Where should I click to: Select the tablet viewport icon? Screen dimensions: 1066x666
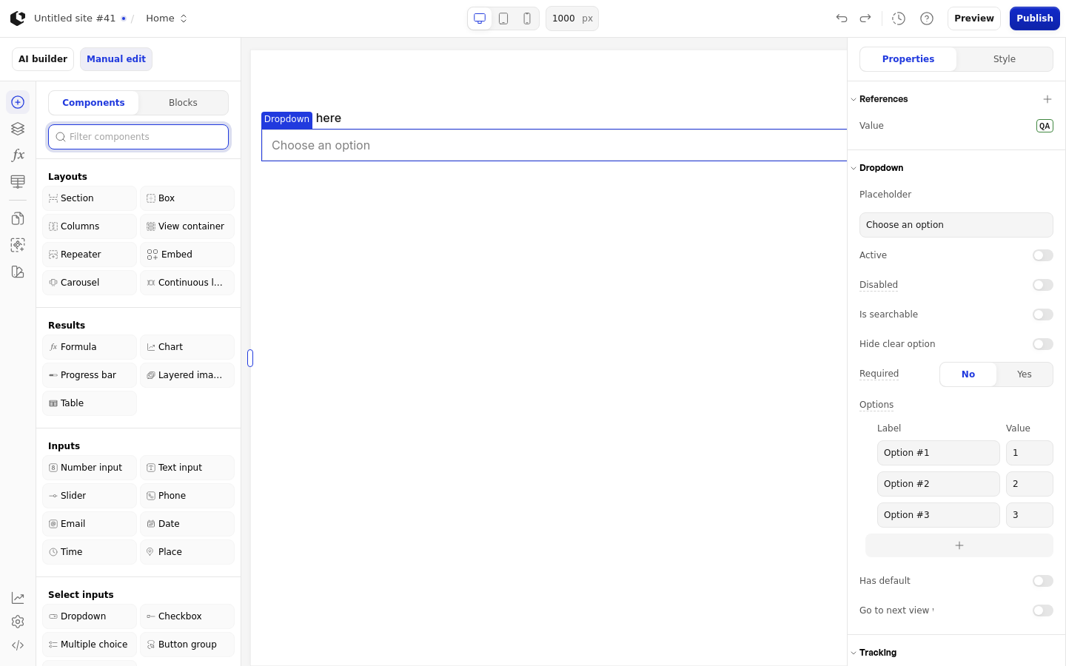pos(503,18)
